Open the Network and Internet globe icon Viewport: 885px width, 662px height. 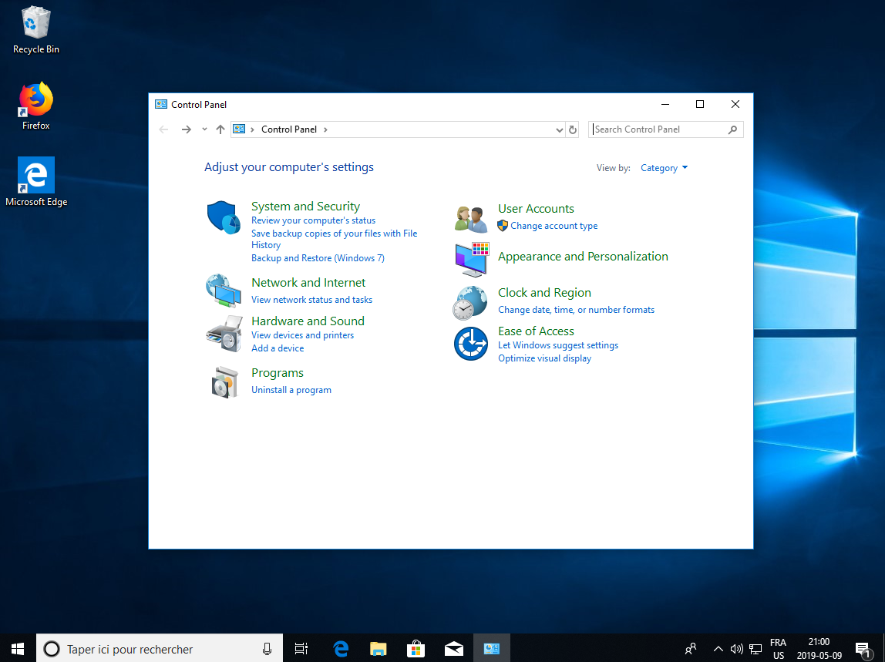(224, 290)
